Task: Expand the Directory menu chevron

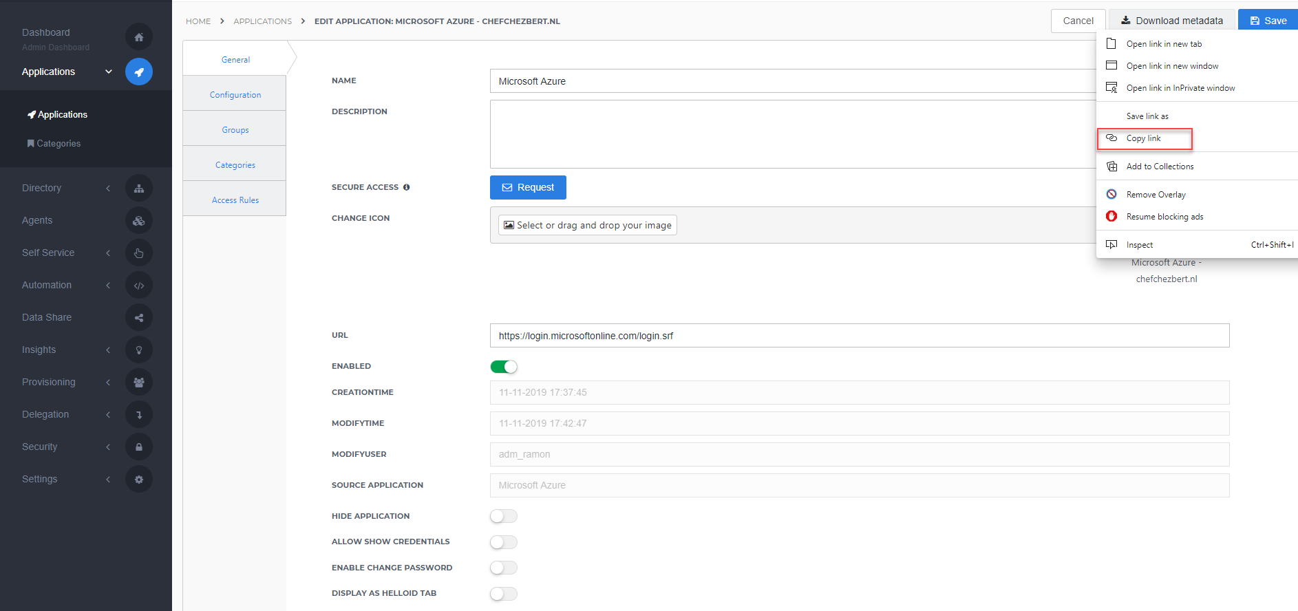Action: pos(108,189)
